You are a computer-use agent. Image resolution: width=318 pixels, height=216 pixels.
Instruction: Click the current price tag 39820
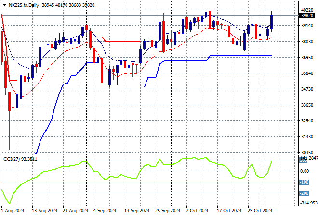(x=307, y=15)
